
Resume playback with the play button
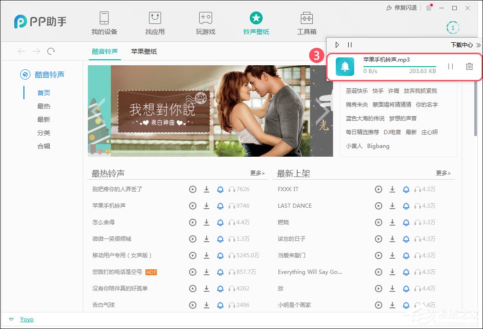pyautogui.click(x=337, y=45)
